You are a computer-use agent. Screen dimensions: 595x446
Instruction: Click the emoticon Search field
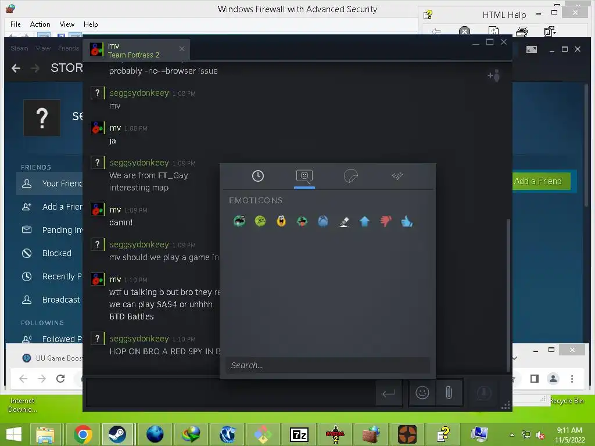coord(328,365)
